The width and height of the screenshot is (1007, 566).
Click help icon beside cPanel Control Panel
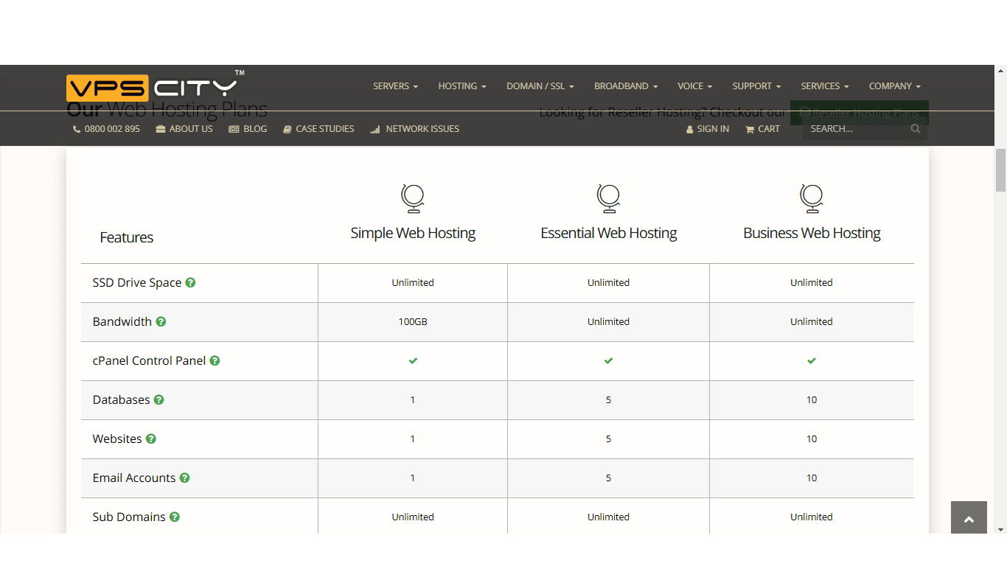tap(215, 360)
